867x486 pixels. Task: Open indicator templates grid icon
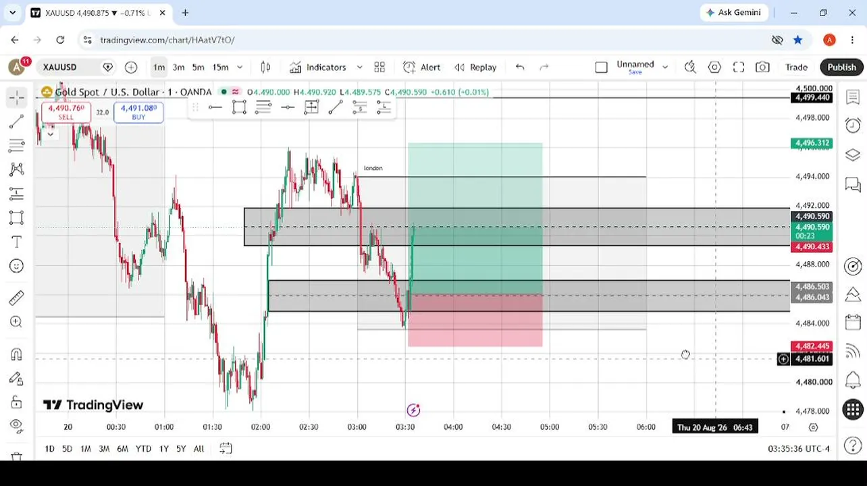coord(379,67)
